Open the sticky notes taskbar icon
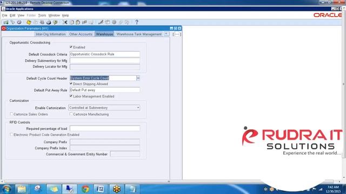 54,189
